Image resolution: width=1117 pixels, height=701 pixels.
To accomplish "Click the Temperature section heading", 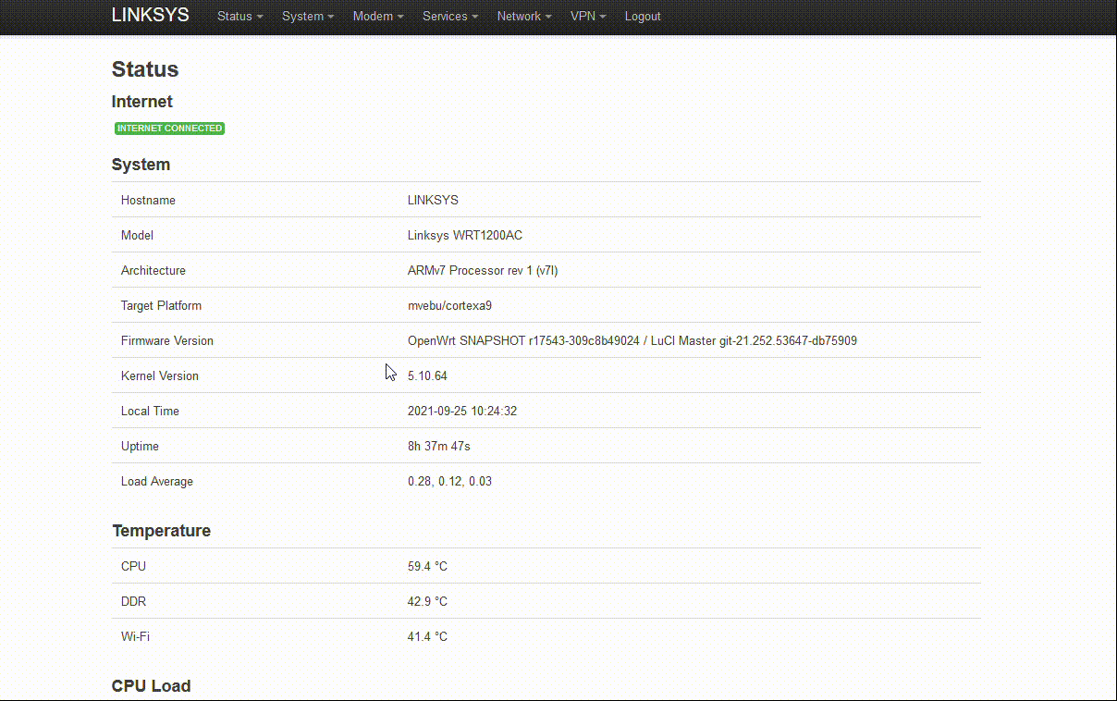I will 161,531.
